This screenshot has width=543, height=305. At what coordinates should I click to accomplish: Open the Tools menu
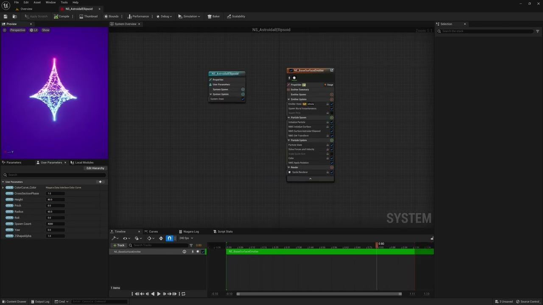click(x=64, y=3)
